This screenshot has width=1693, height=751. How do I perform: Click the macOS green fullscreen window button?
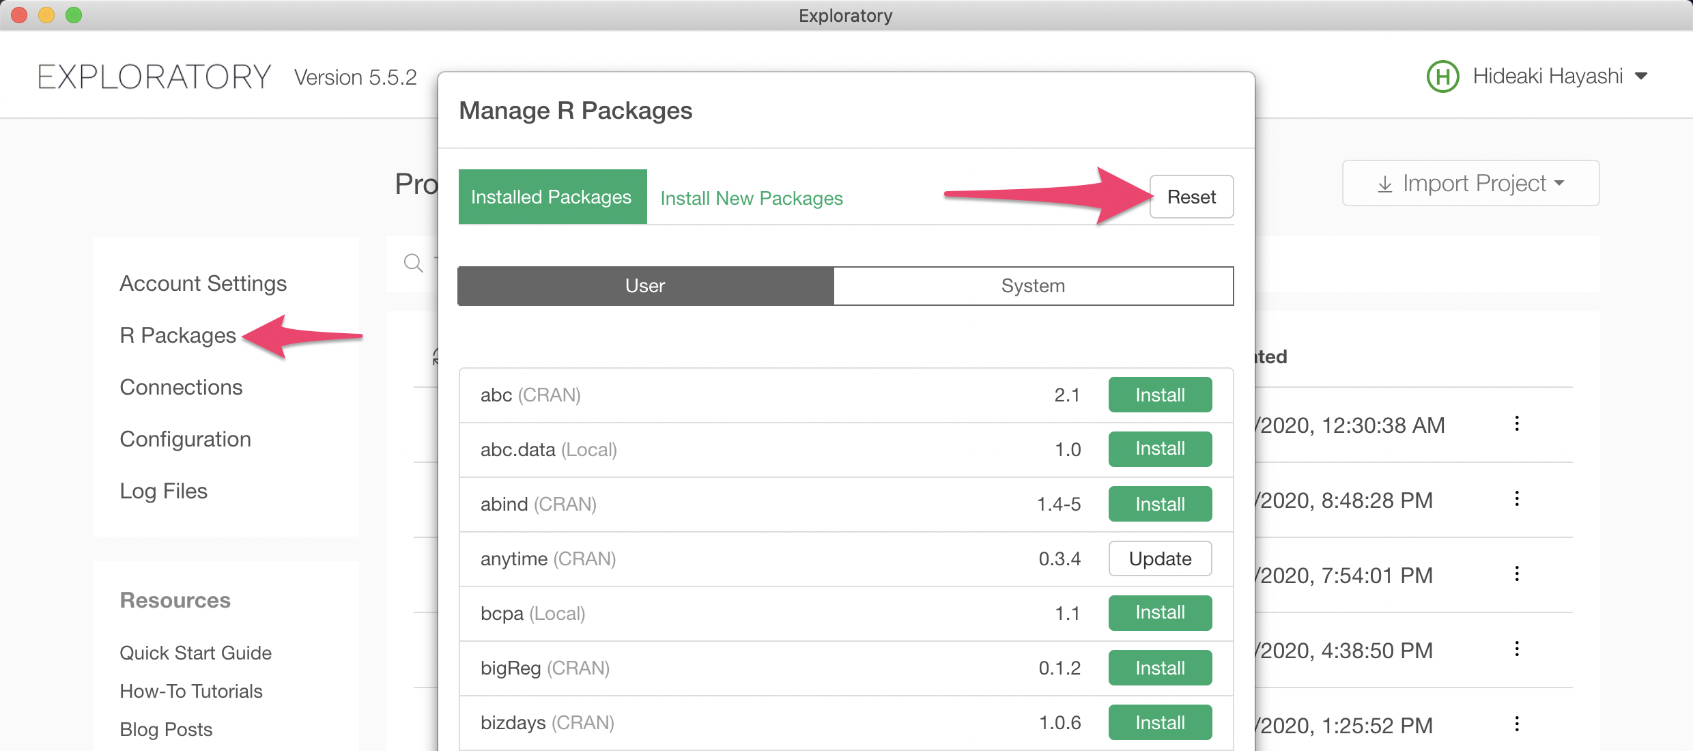click(x=74, y=15)
